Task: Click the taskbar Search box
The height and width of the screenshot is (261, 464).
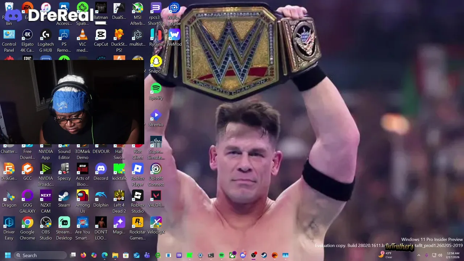Action: 40,255
